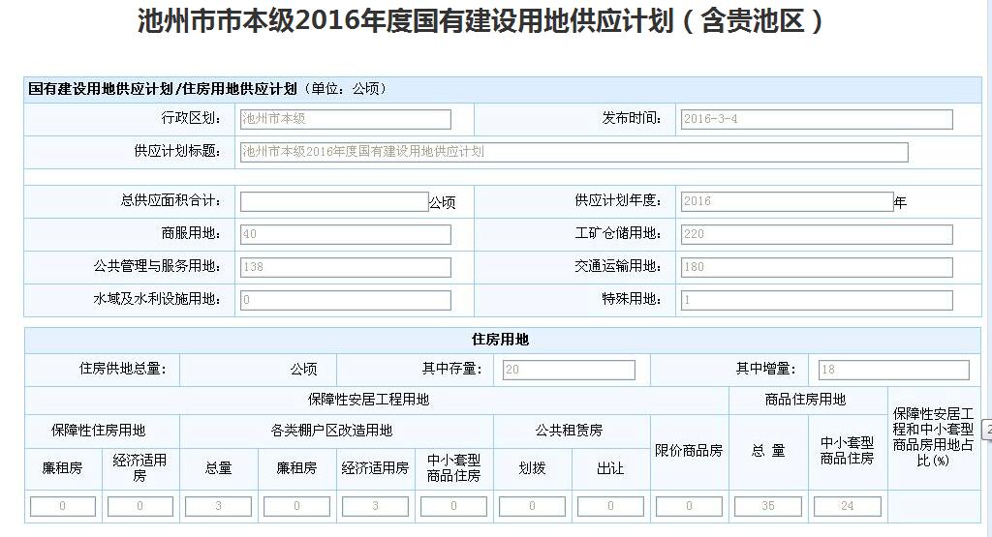
Task: Click the 国有建设用地供应计划 section header
Action: click(163, 89)
